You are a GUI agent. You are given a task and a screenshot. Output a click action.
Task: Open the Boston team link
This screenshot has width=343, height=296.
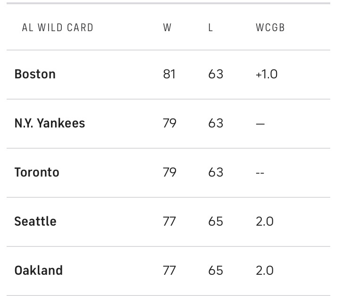[x=35, y=74]
